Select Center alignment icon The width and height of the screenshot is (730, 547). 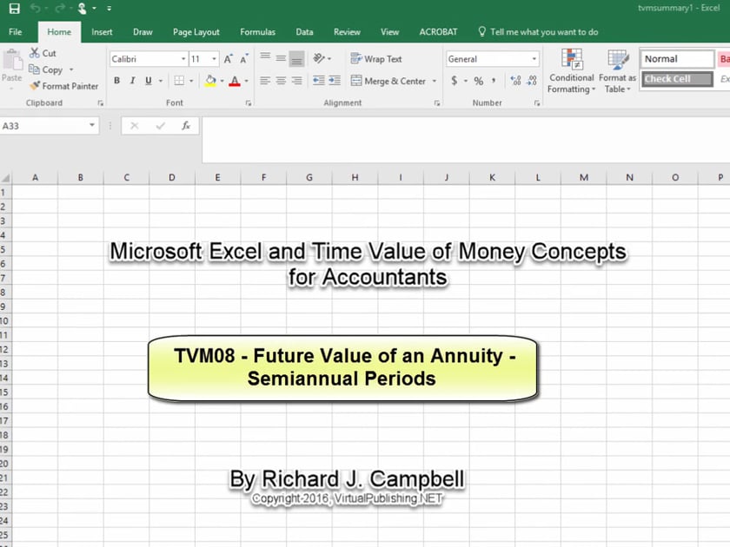pos(281,81)
